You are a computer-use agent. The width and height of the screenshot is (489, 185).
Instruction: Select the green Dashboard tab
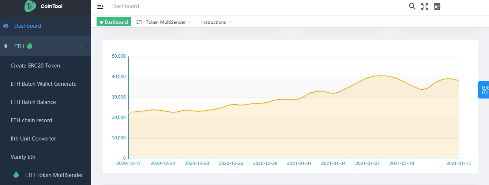[x=114, y=22]
